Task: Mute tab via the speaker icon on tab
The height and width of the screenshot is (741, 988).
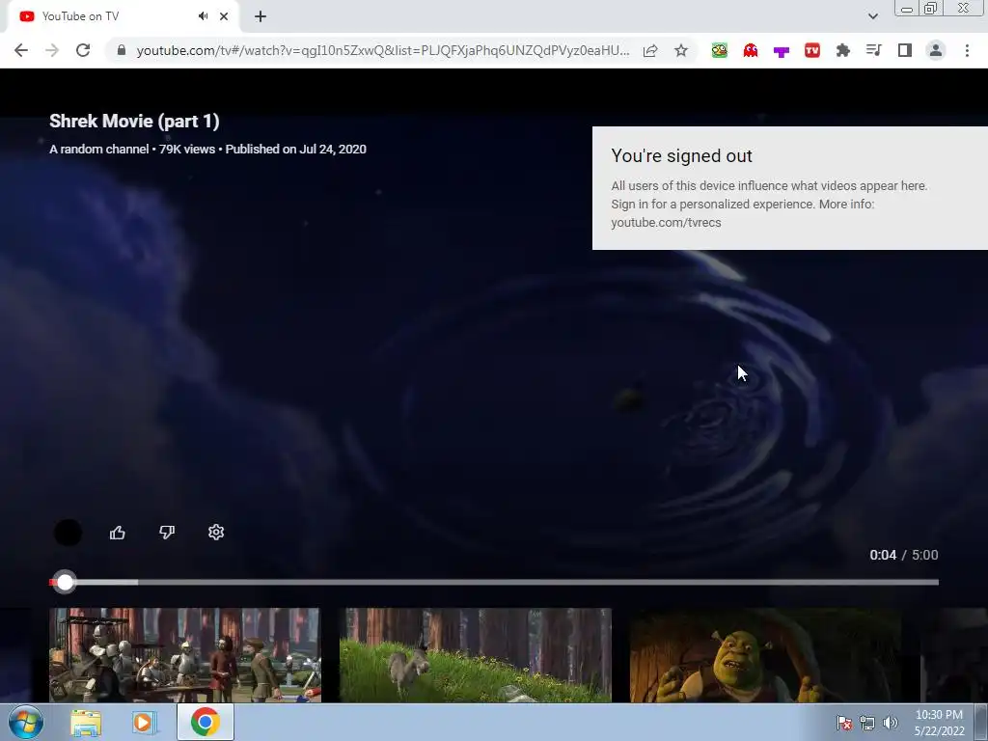Action: pos(203,16)
